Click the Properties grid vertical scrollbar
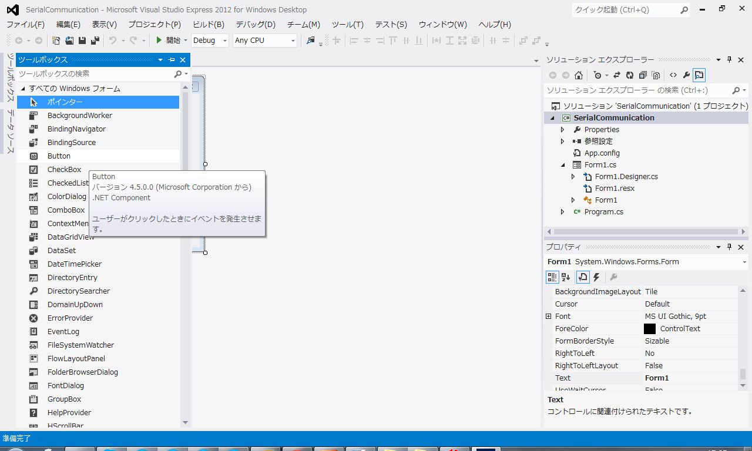The width and height of the screenshot is (752, 451). pyautogui.click(x=743, y=338)
